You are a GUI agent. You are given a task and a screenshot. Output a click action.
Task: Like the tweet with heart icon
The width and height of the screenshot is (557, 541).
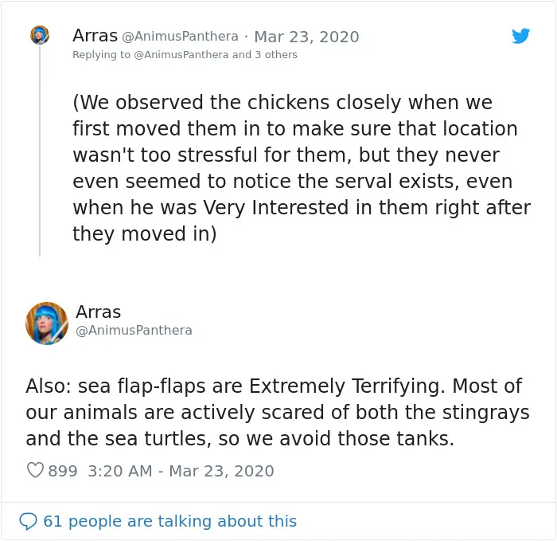tap(35, 470)
